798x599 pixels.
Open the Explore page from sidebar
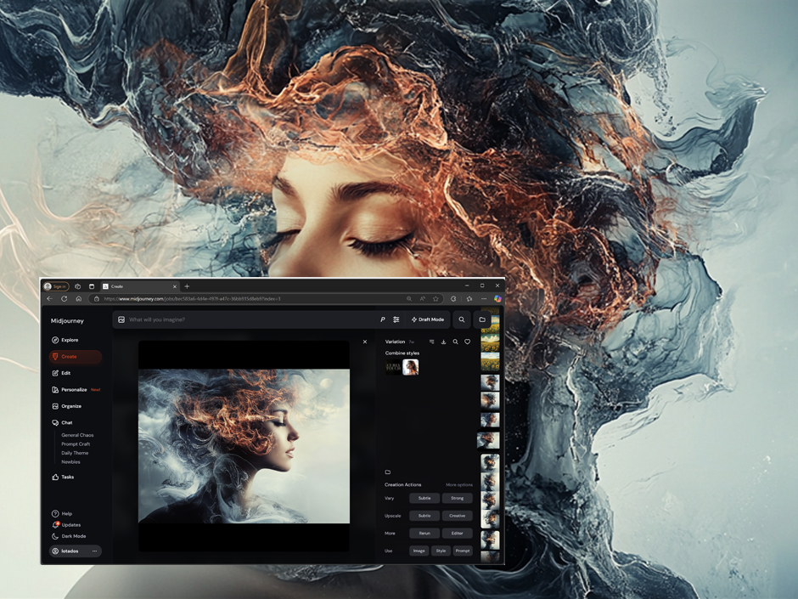[69, 340]
